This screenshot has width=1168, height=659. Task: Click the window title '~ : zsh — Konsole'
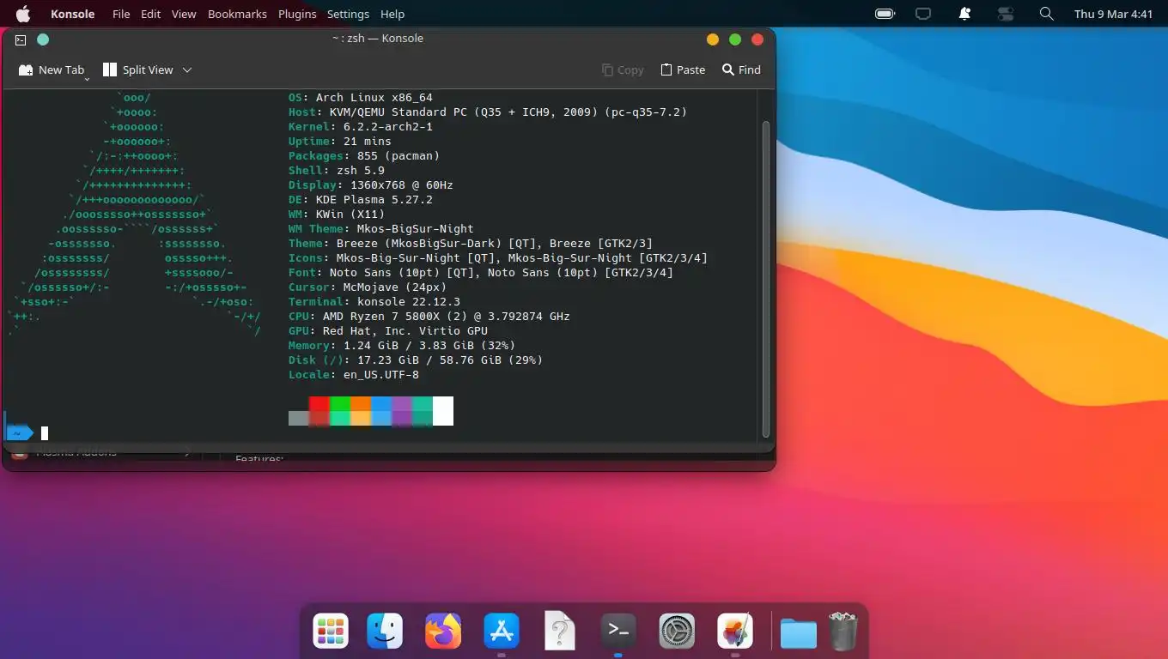[x=378, y=39]
